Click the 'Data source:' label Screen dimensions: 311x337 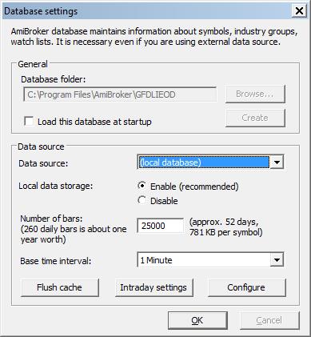43,163
